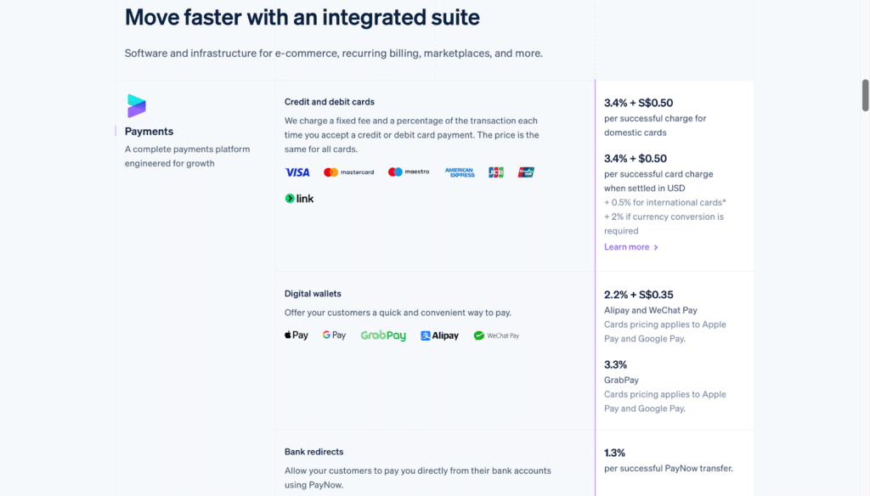Image resolution: width=870 pixels, height=496 pixels.
Task: Click the Credit and debit cards heading
Action: click(x=329, y=102)
